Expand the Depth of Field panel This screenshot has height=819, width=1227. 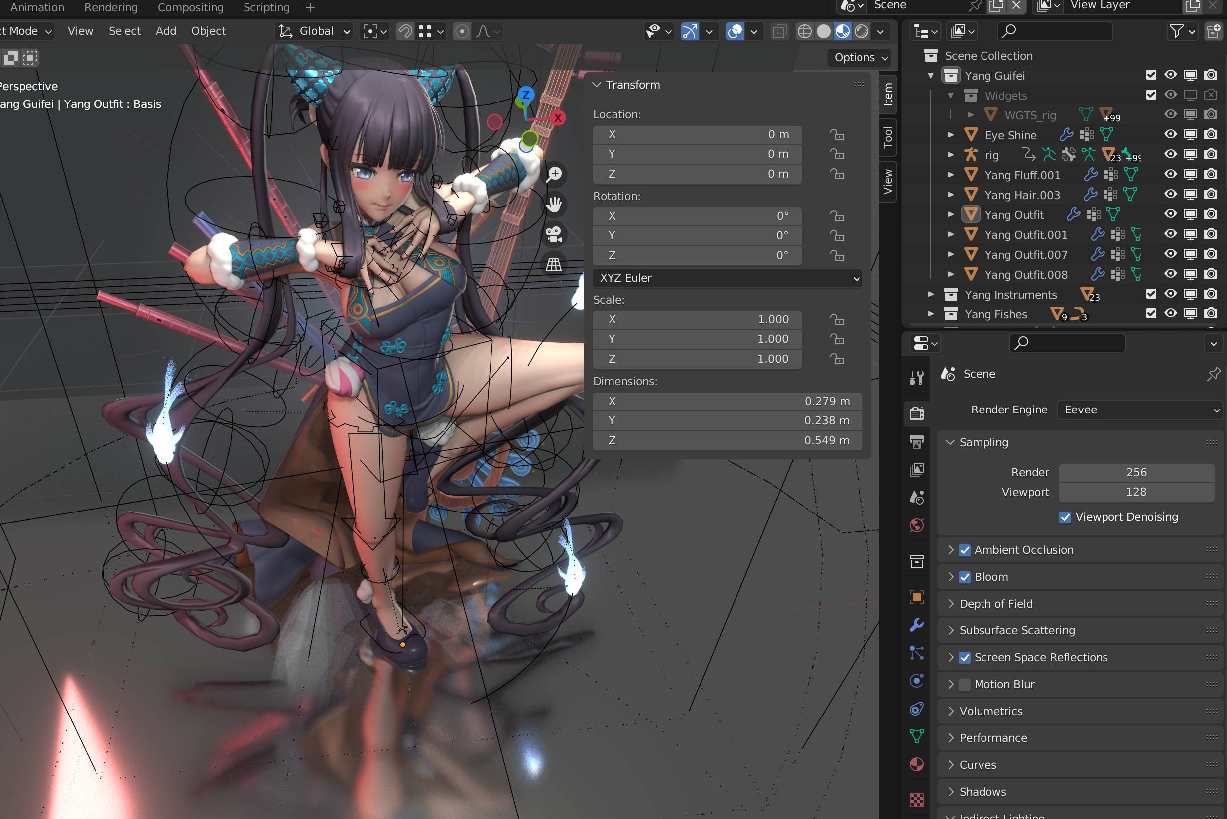click(951, 604)
